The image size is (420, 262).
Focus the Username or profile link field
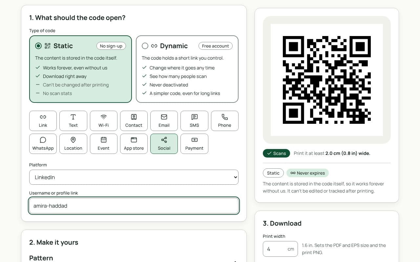(134, 206)
